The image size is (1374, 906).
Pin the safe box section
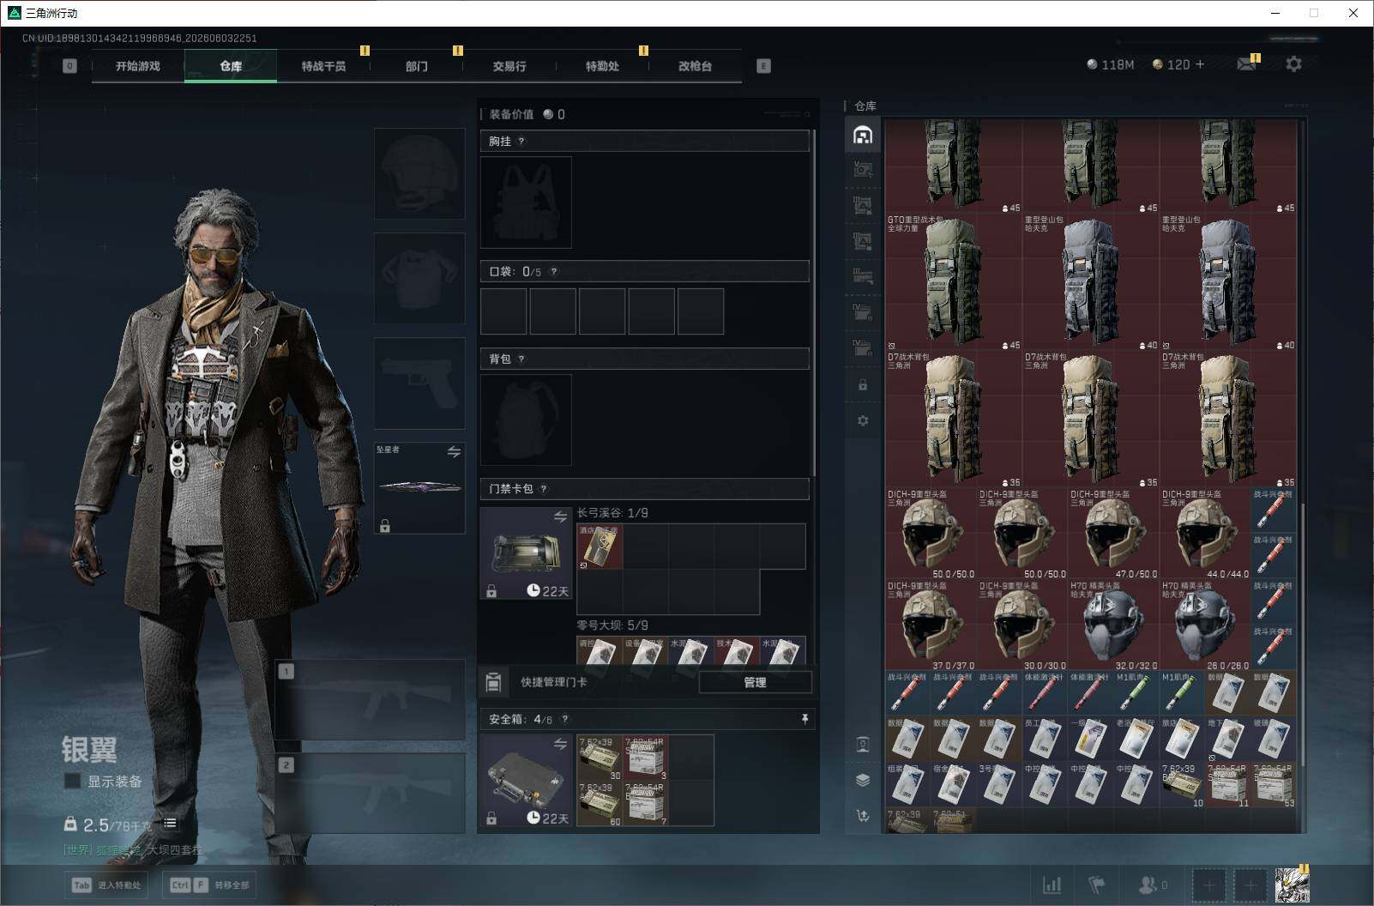pyautogui.click(x=805, y=719)
